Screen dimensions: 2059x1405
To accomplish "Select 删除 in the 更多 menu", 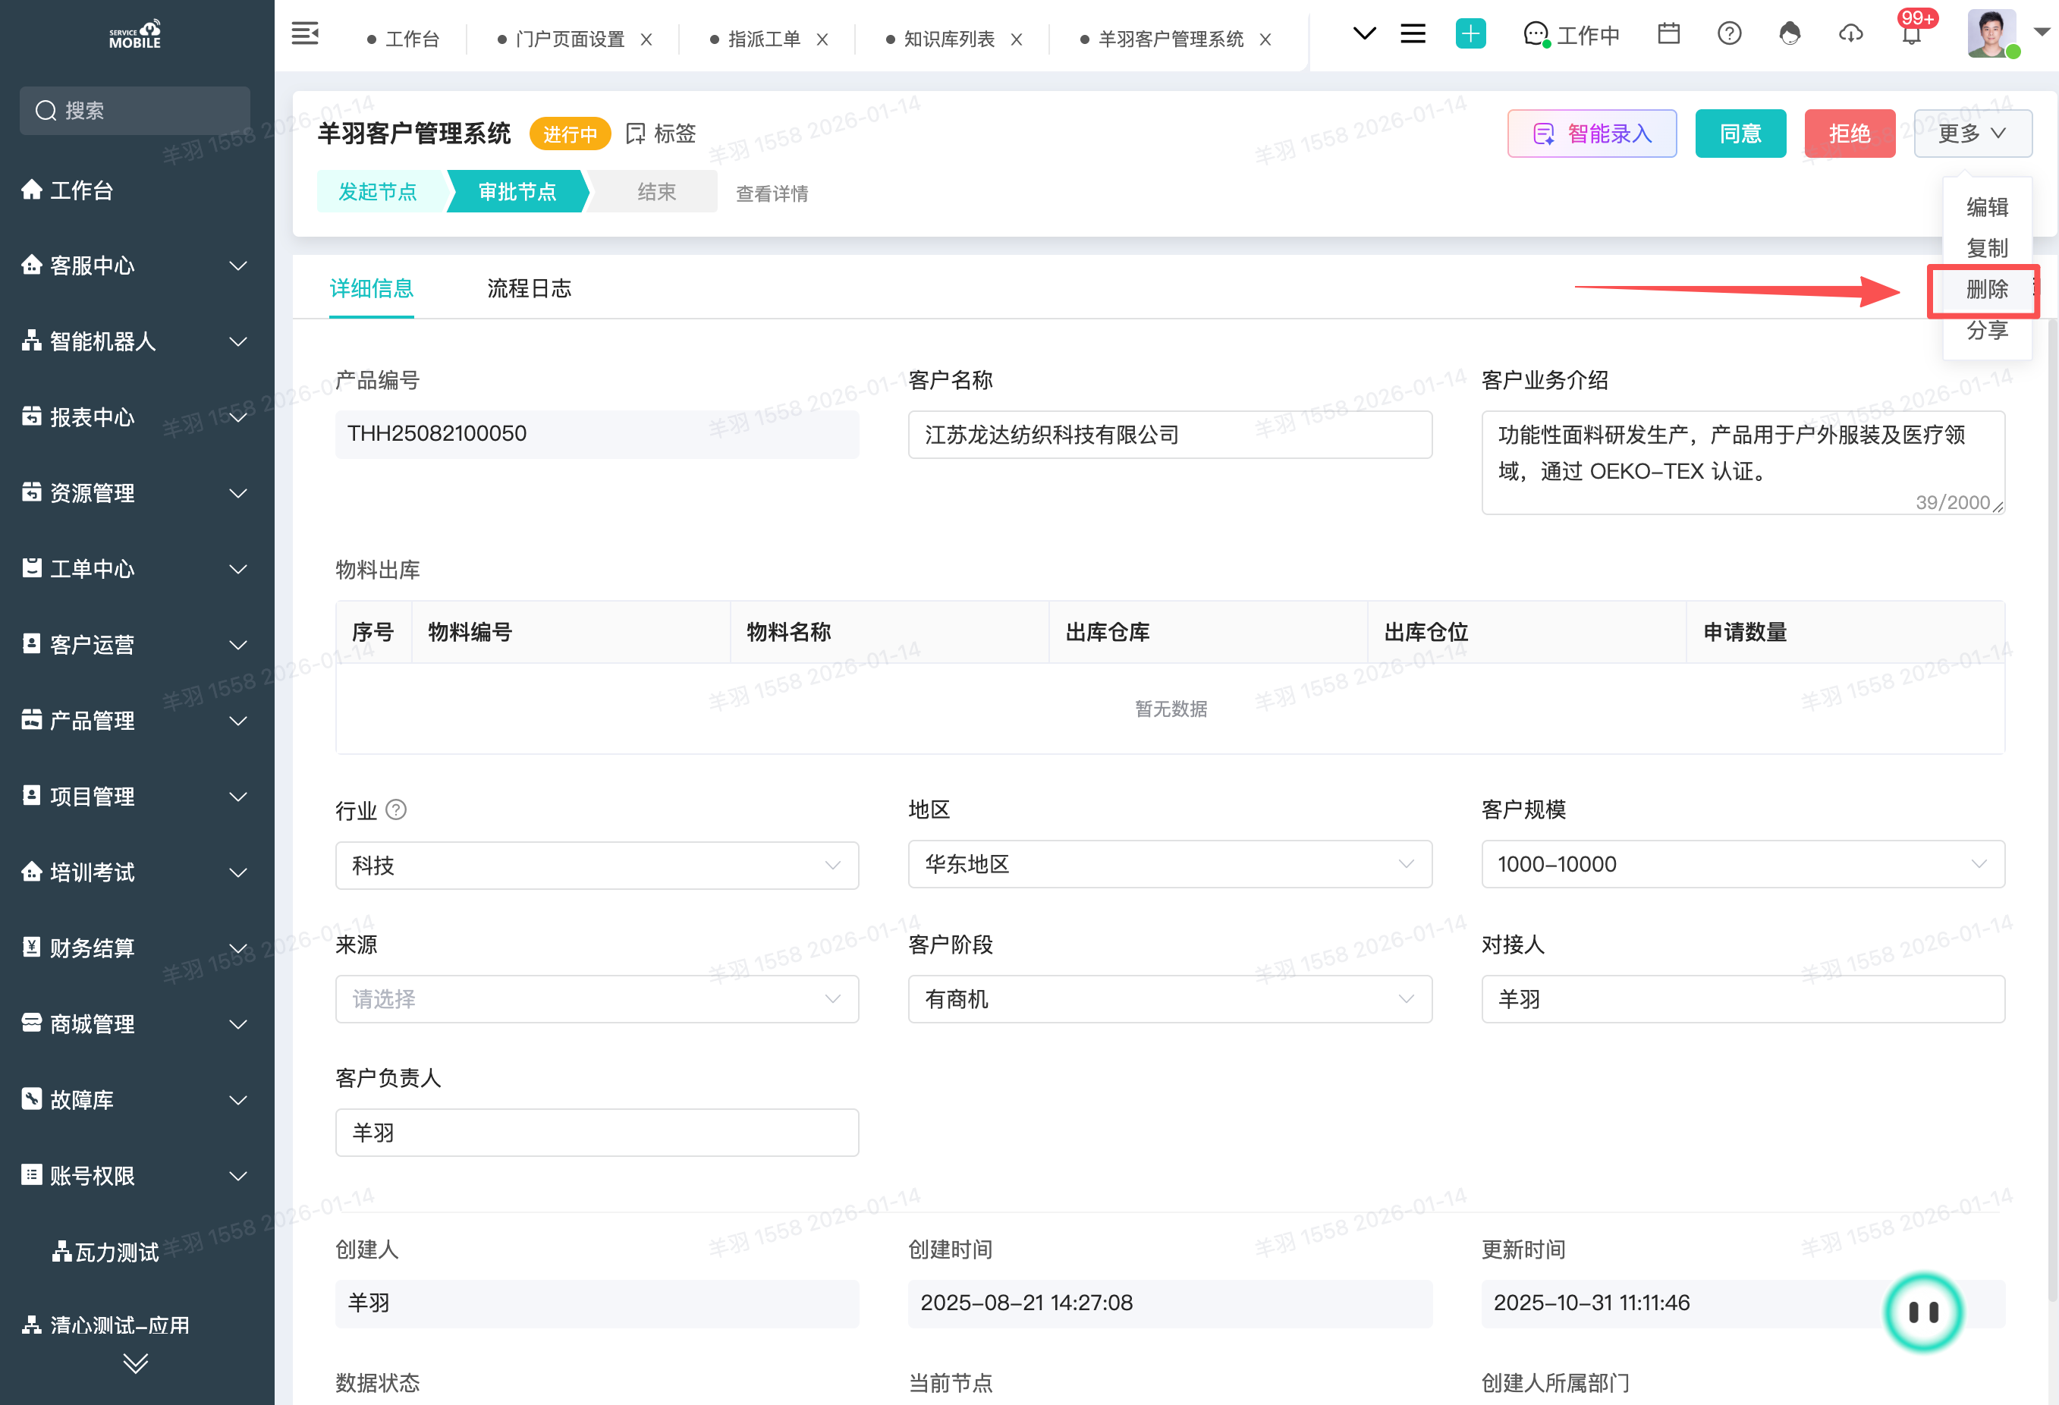I will [1986, 290].
